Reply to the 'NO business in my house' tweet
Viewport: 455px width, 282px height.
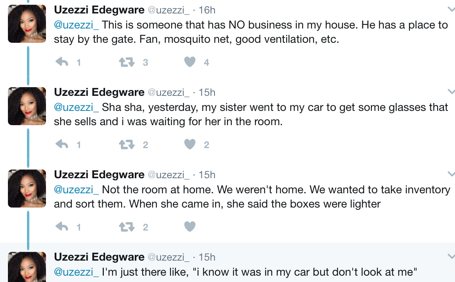(62, 62)
